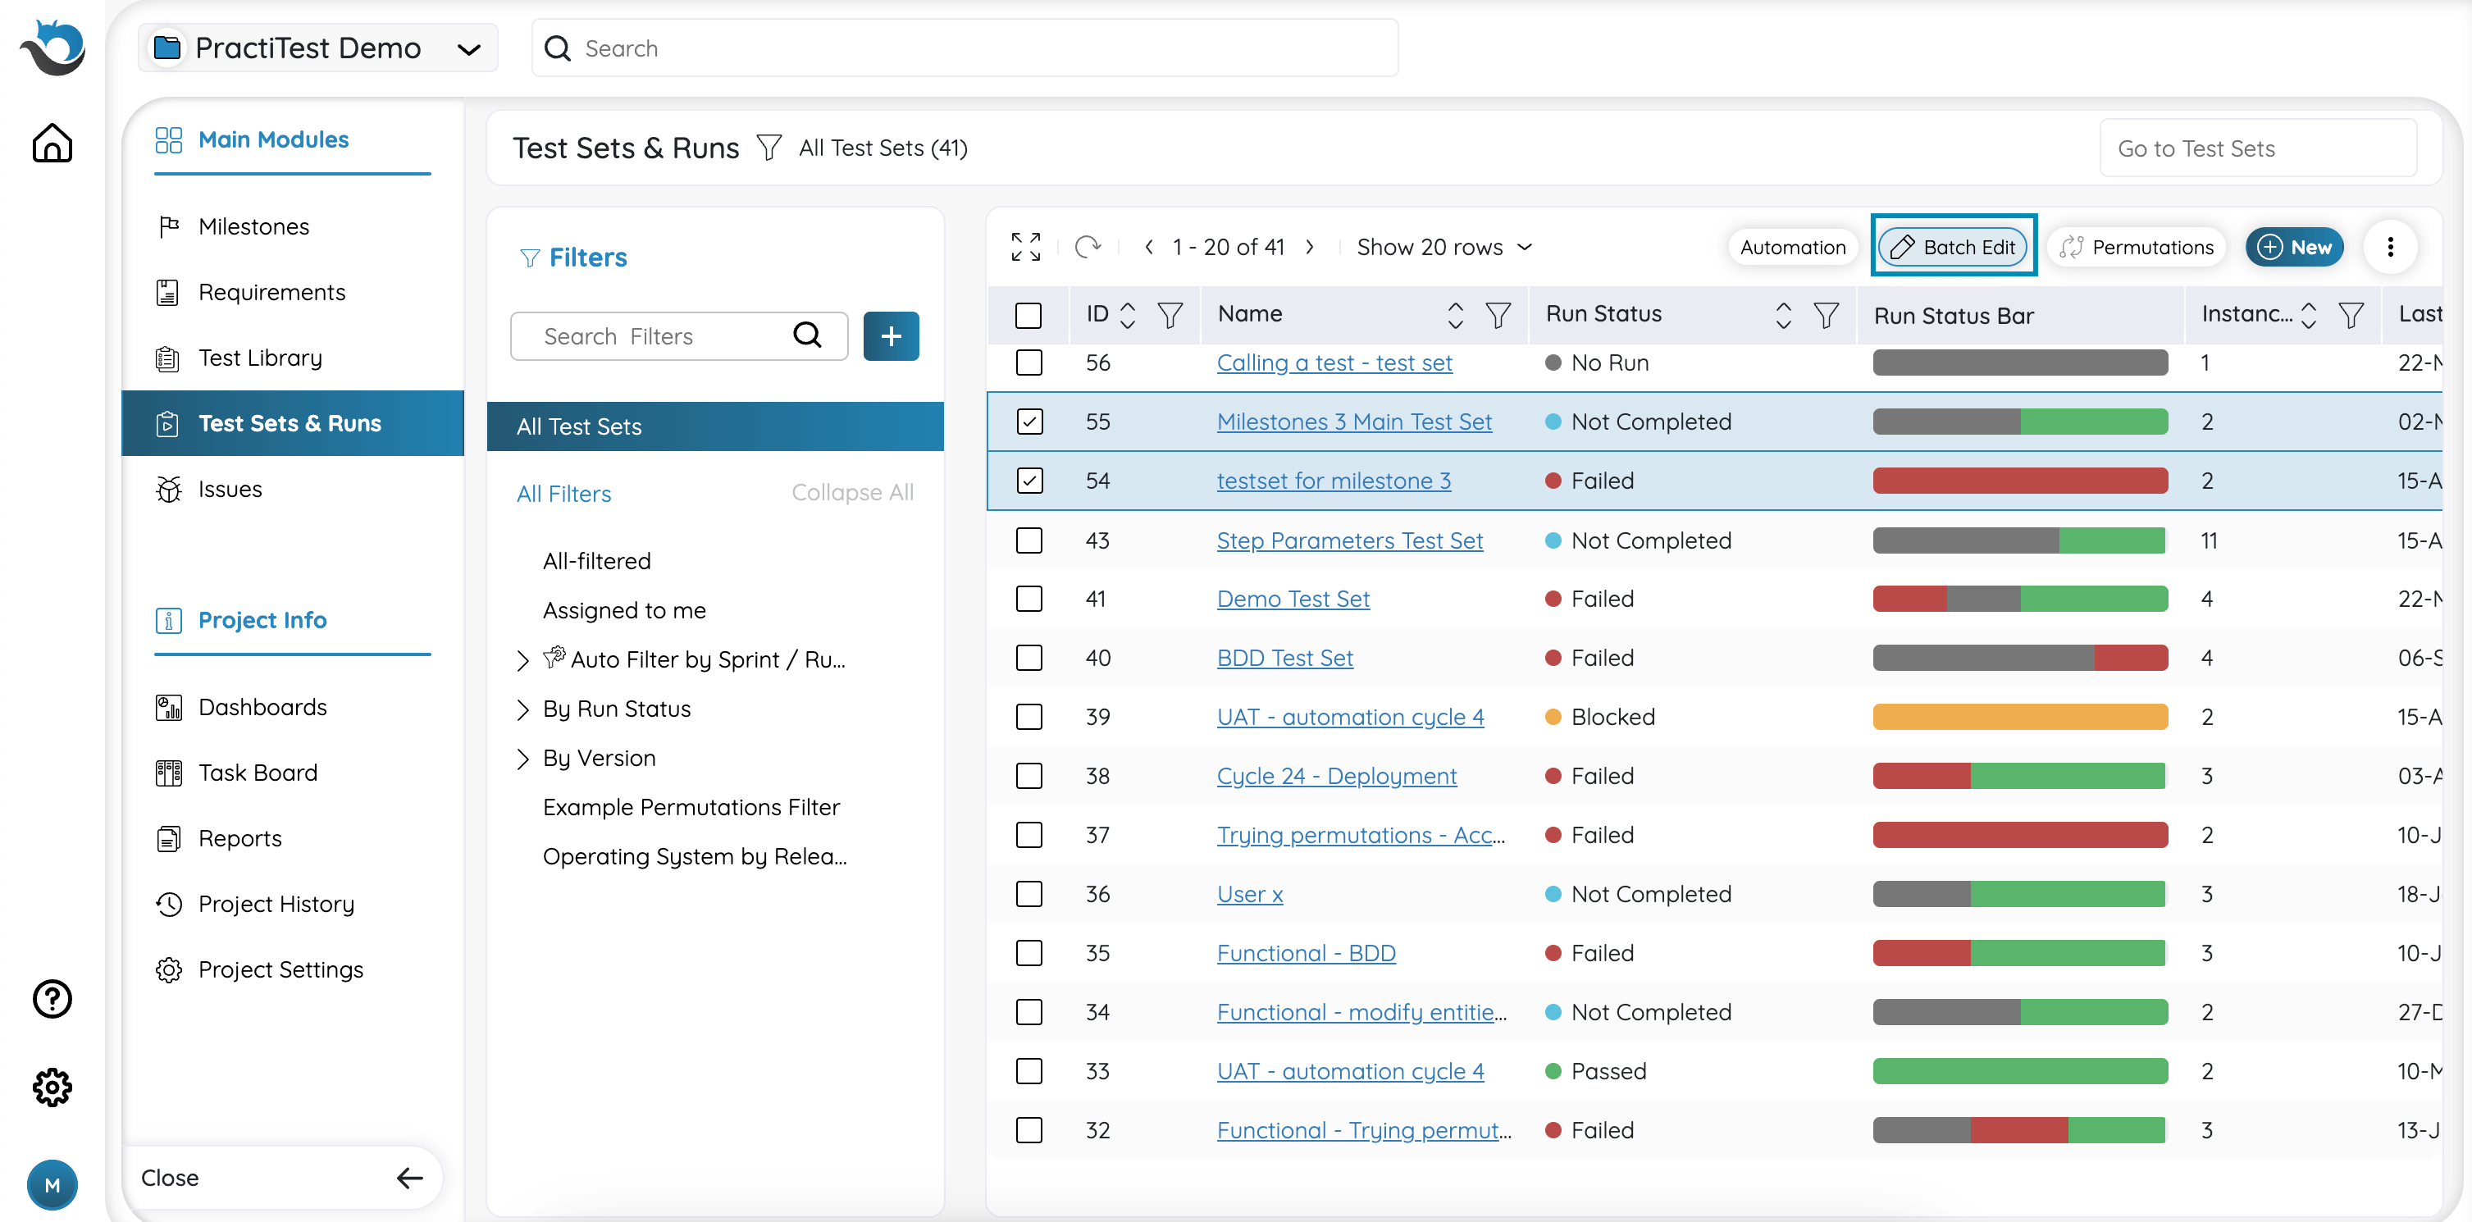
Task: Open Test Library in the sidebar
Action: 260,358
